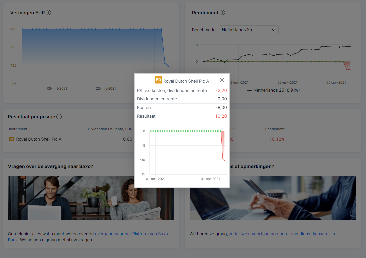
Task: Click EQ icon in Royal Dutch Shell table row
Action: pyautogui.click(x=11, y=139)
